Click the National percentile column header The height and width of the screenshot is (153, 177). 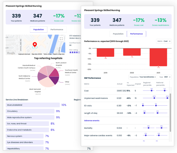coord(160,84)
